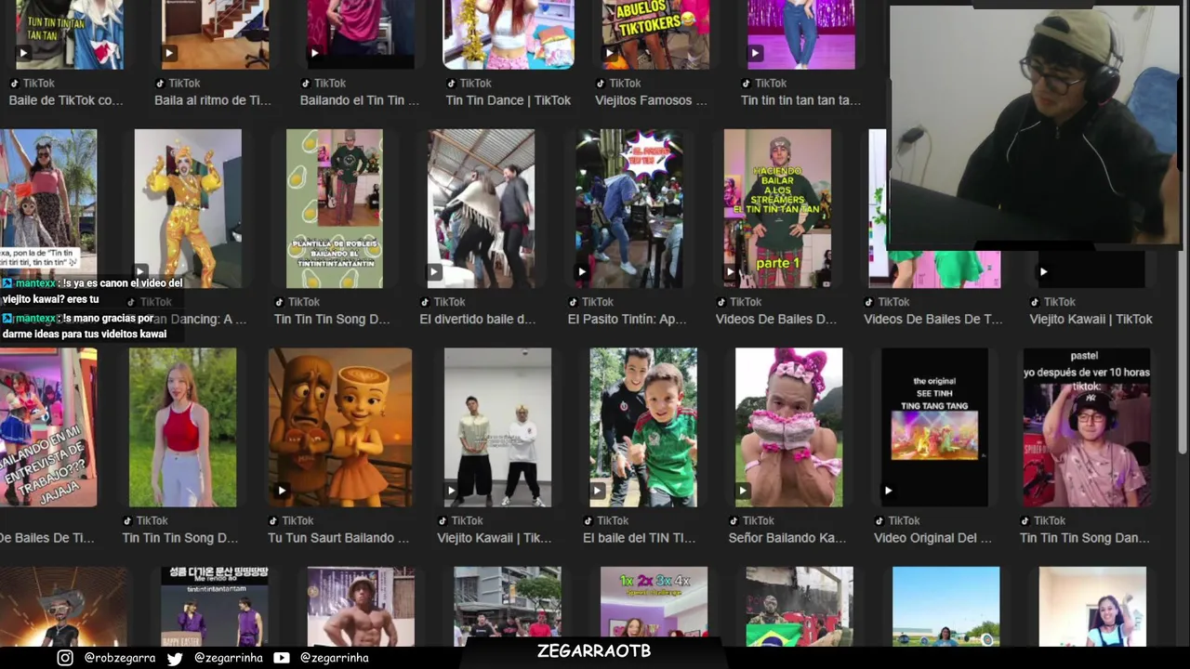The height and width of the screenshot is (669, 1190).
Task: Open thumbnail of girl in red top
Action: coord(182,427)
